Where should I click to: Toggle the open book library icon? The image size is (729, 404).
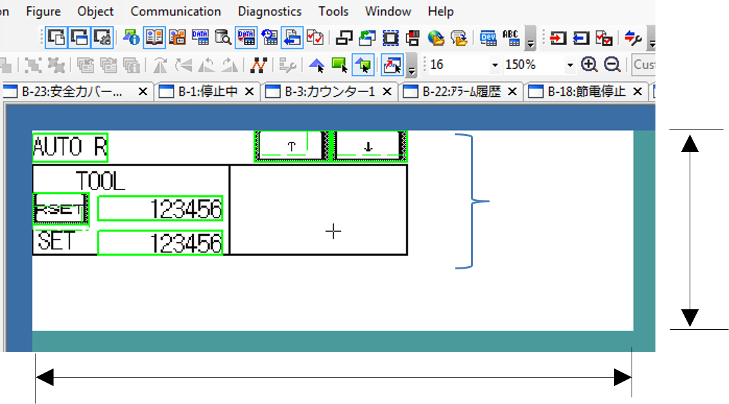point(154,37)
